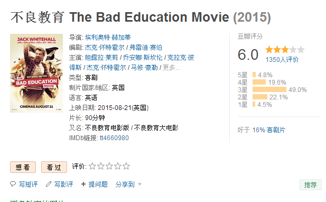Viewport: 326px width, 202px height.
Task: Click the 推荐 button
Action: coord(310,185)
